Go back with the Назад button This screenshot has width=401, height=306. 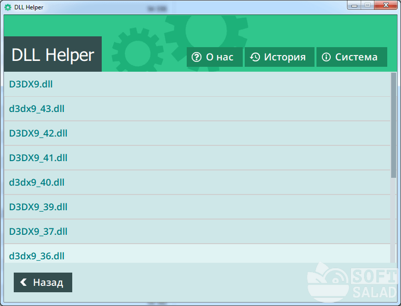(x=43, y=282)
